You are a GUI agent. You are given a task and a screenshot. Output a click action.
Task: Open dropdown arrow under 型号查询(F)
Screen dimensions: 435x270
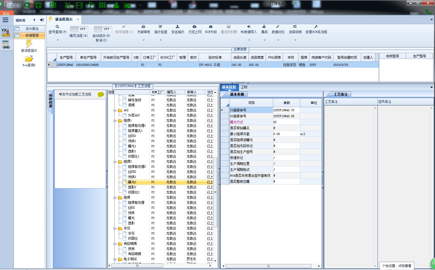[58, 40]
